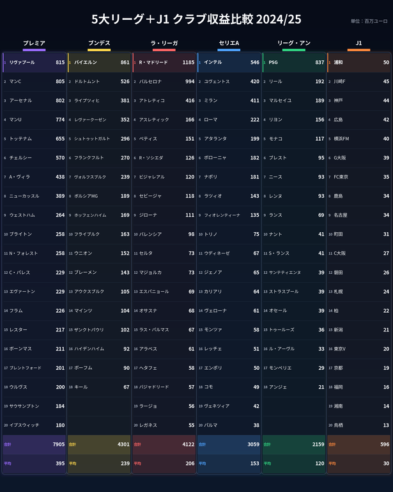Click the club name ヴェネツィア
Viewport: 393px width, 492px height.
tap(217, 406)
